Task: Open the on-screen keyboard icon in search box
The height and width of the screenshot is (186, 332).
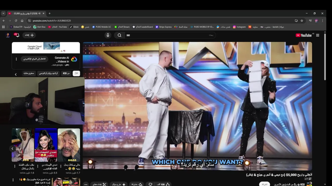Action: (x=128, y=35)
